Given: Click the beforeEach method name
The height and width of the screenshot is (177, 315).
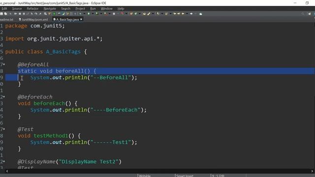Looking at the screenshot, I should click(49, 103).
